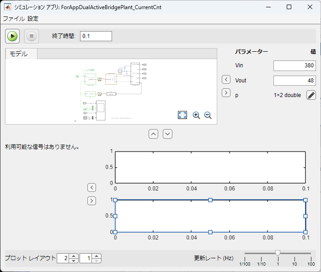Edit the Vin parameter value field
321x272 pixels.
pos(294,65)
